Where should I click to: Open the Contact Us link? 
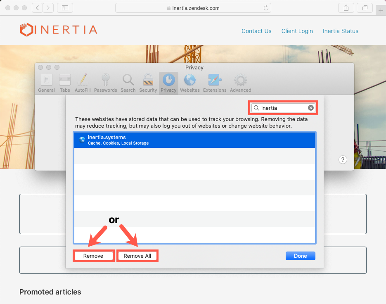(256, 31)
